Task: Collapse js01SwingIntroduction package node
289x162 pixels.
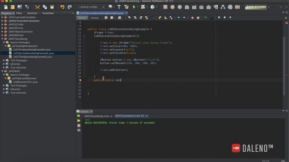Action: [5, 46]
